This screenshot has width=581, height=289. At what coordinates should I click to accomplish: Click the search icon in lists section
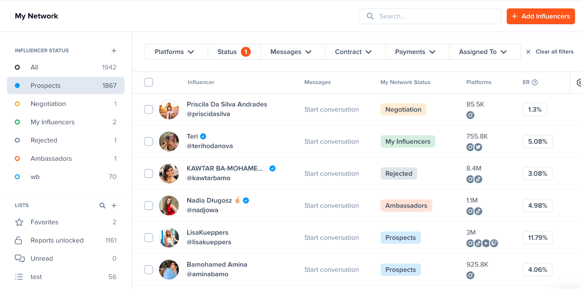(x=102, y=205)
